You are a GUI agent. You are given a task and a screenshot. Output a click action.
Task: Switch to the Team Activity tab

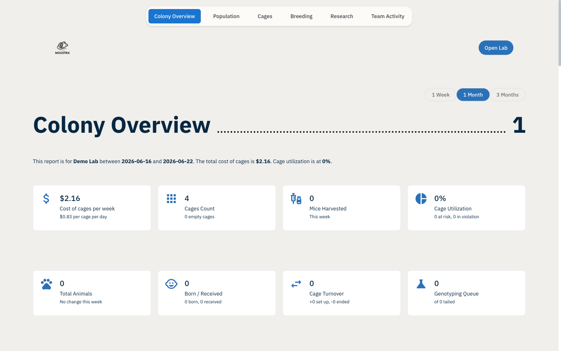388,16
